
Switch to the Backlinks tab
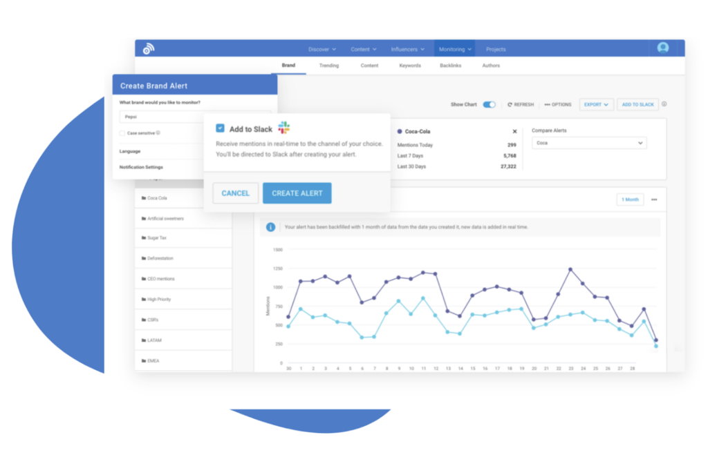tap(451, 66)
